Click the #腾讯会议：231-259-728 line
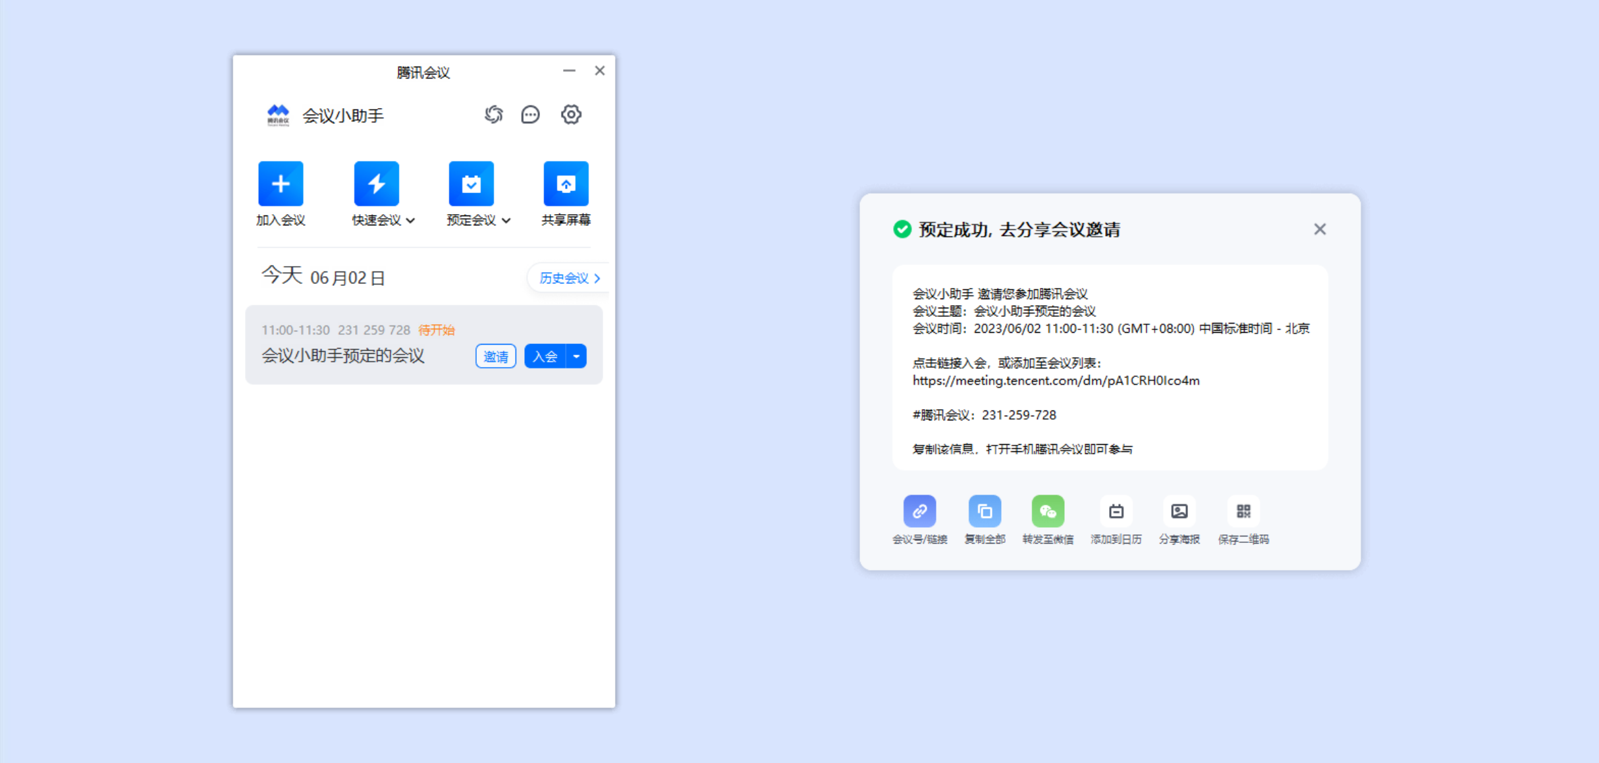The width and height of the screenshot is (1599, 763). coord(984,415)
